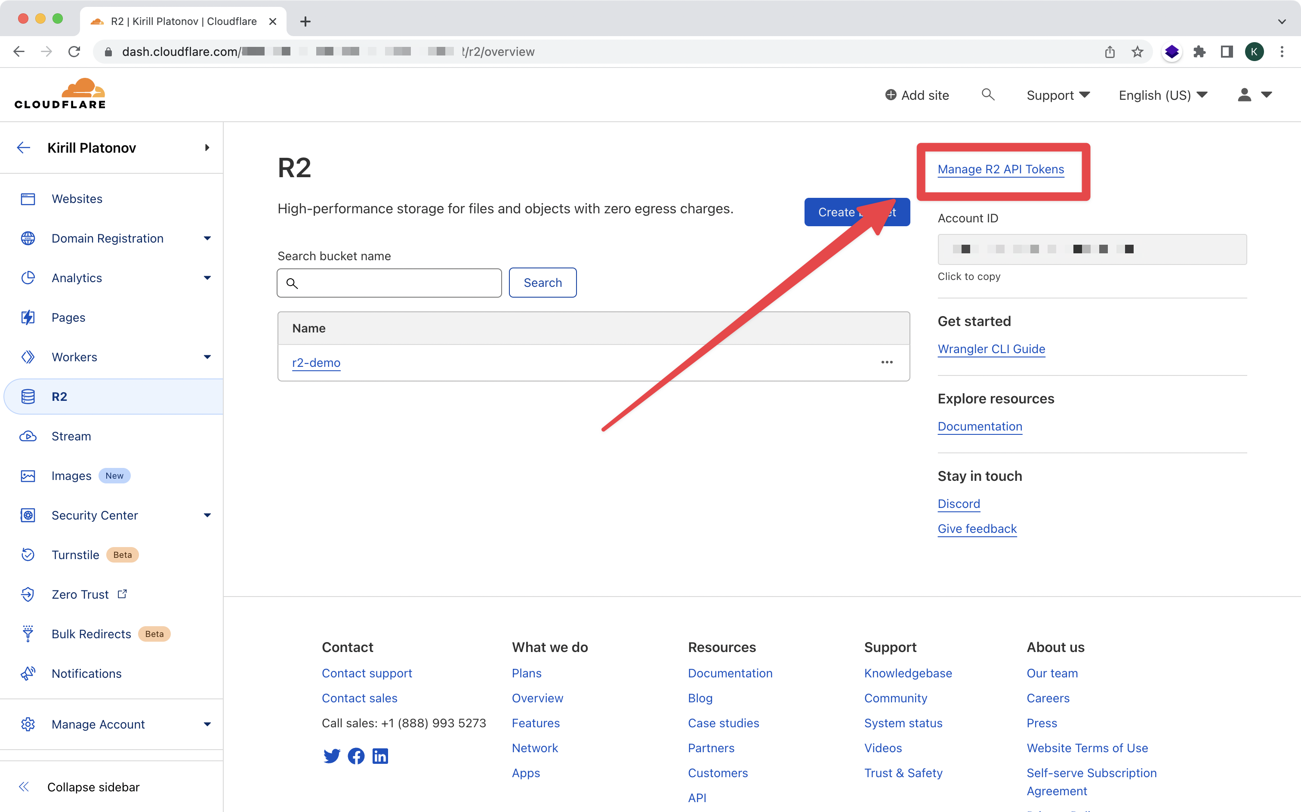
Task: Open English (US) language dropdown
Action: 1163,95
